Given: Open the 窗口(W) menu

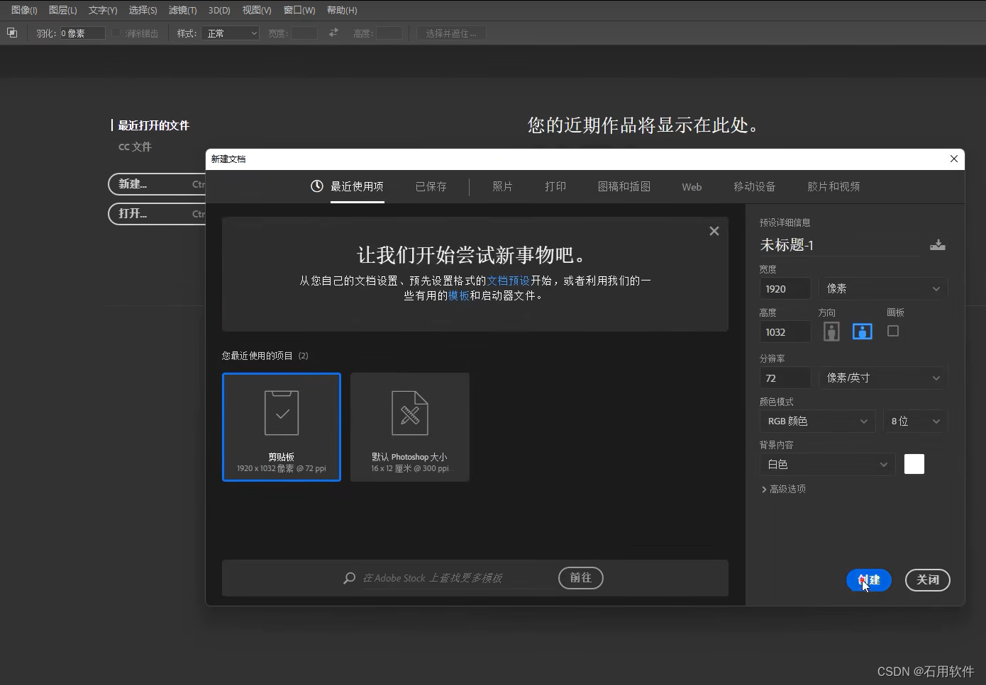Looking at the screenshot, I should [x=299, y=10].
